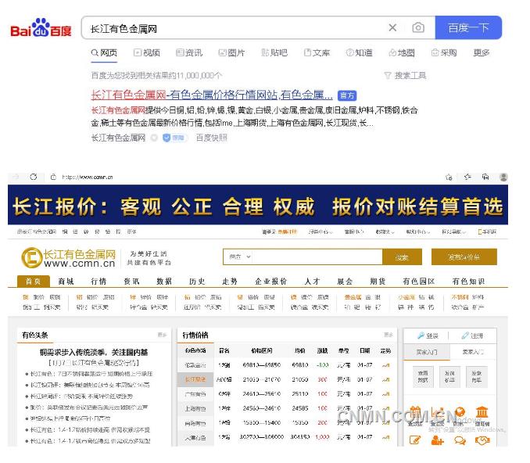The height and width of the screenshot is (463, 530).
Task: Open the 手机版 link in top bar
Action: pyautogui.click(x=487, y=231)
